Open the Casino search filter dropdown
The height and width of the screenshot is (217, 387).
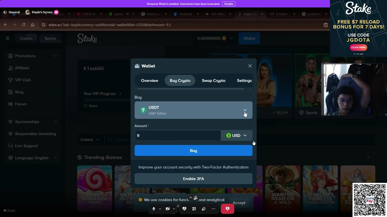coord(90,140)
